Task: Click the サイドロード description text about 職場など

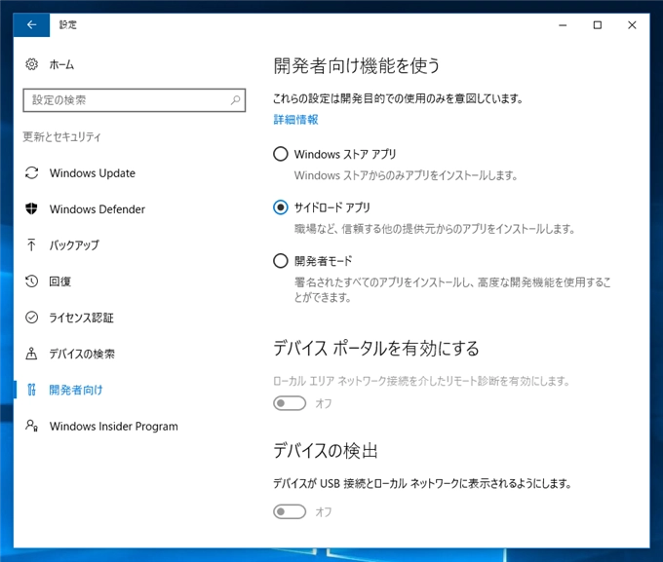Action: click(435, 229)
